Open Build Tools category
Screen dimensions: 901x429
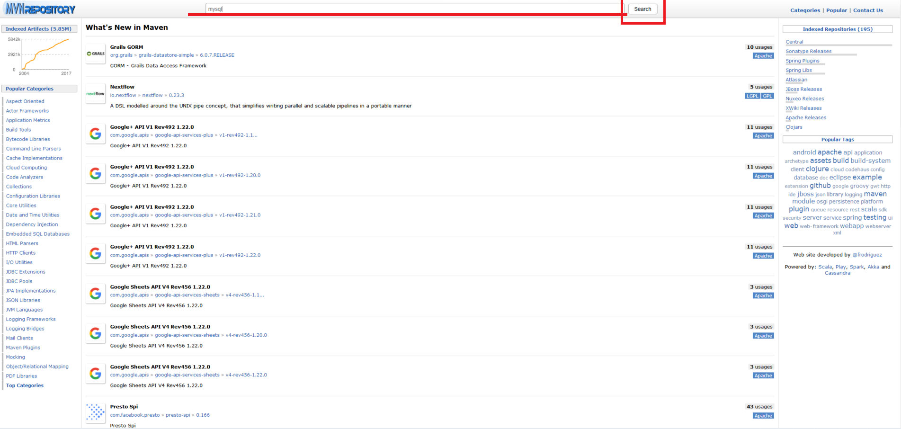[18, 130]
